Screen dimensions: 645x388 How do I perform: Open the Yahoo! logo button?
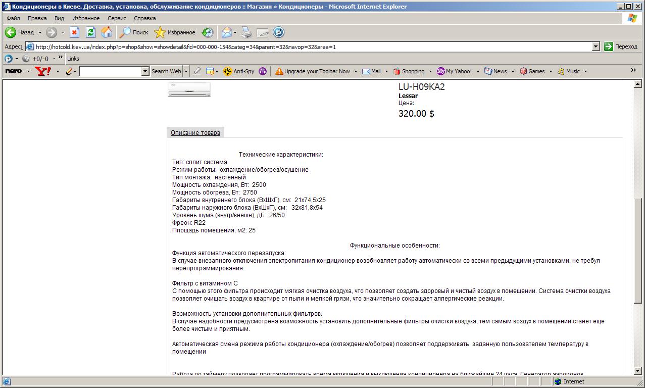(43, 71)
